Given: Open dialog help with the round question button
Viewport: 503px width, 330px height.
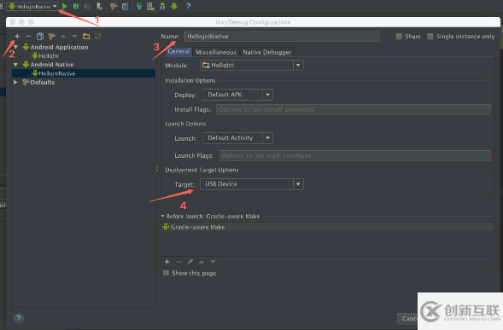Looking at the screenshot, I should click(x=19, y=318).
